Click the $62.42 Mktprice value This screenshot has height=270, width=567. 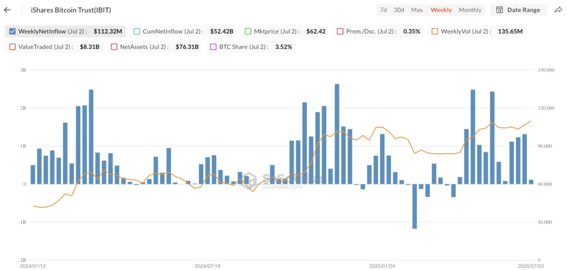pyautogui.click(x=316, y=31)
